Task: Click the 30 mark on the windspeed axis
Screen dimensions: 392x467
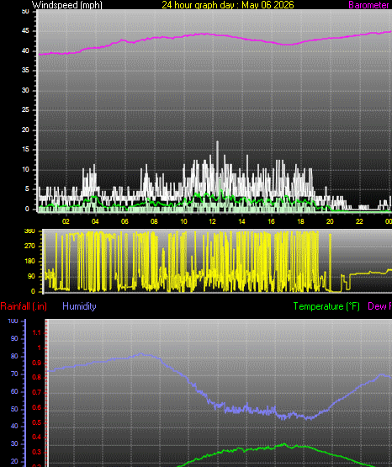Action: tap(25, 90)
